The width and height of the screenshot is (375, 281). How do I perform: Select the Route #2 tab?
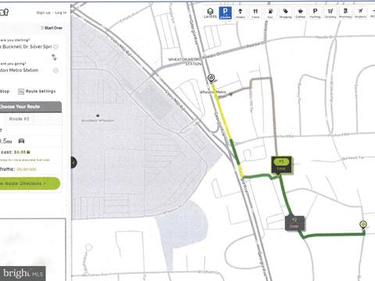[x=20, y=119]
